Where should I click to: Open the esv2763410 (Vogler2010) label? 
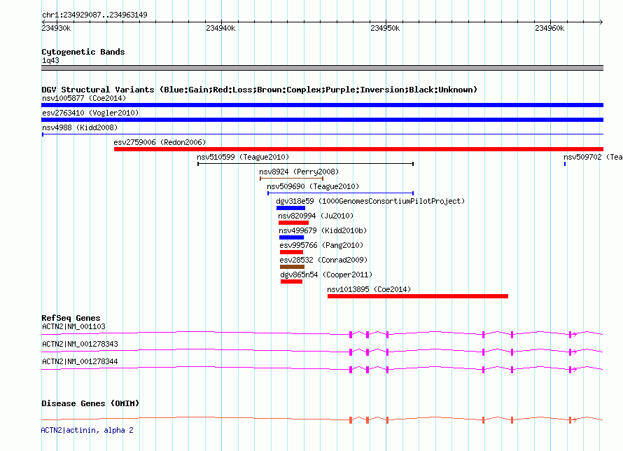[x=90, y=113]
